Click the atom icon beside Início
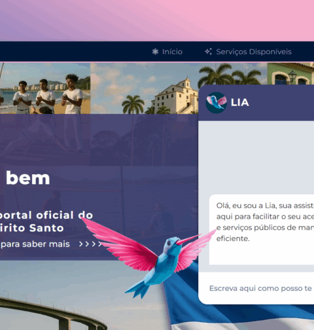The height and width of the screenshot is (330, 314). 155,52
